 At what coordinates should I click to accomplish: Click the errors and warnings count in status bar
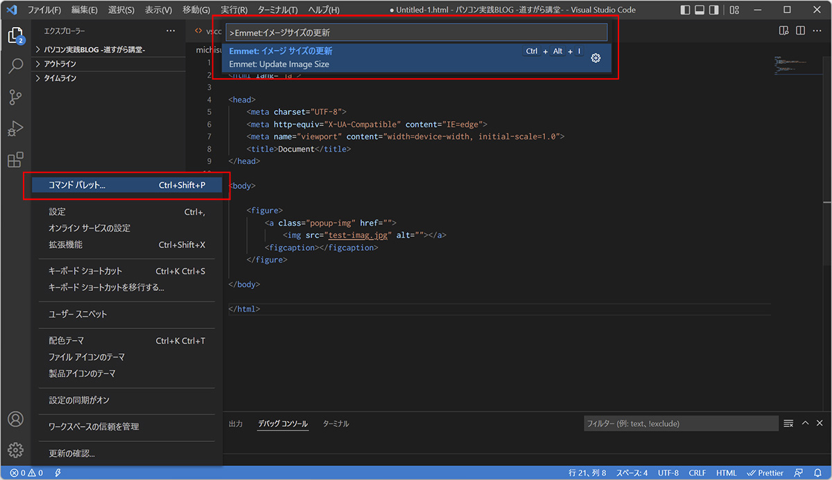tap(26, 473)
